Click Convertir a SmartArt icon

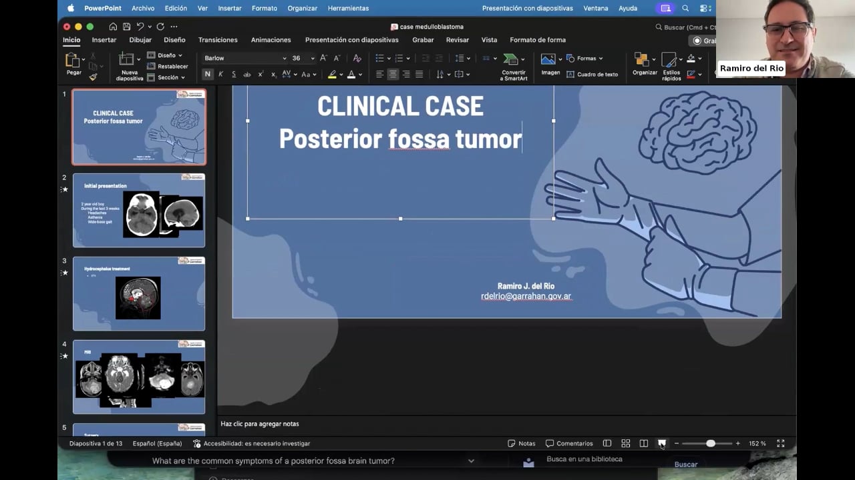pyautogui.click(x=512, y=60)
